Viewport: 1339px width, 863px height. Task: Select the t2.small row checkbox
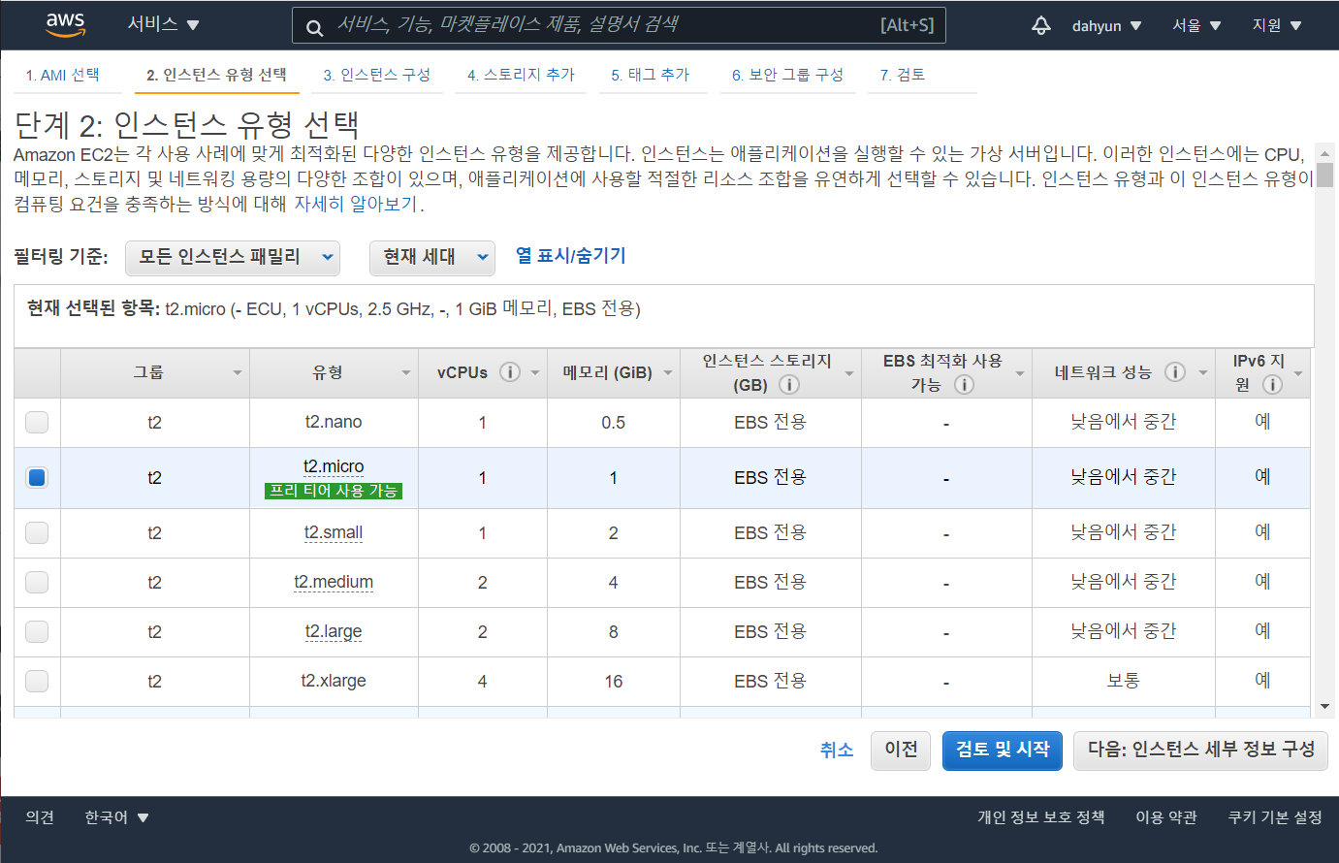(37, 532)
